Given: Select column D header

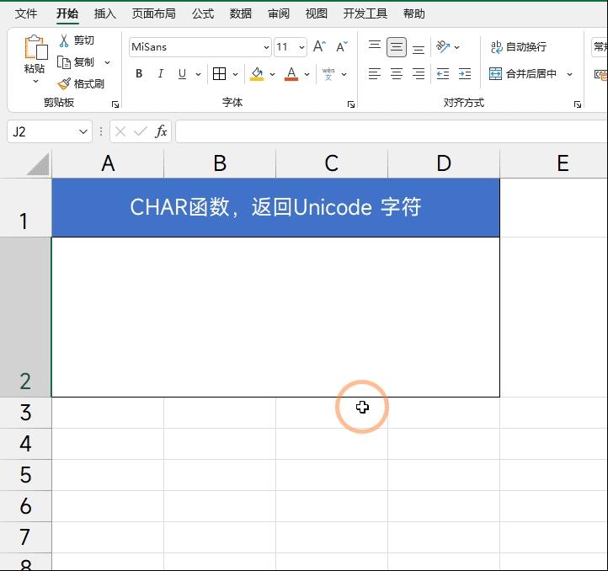Looking at the screenshot, I should 444,163.
